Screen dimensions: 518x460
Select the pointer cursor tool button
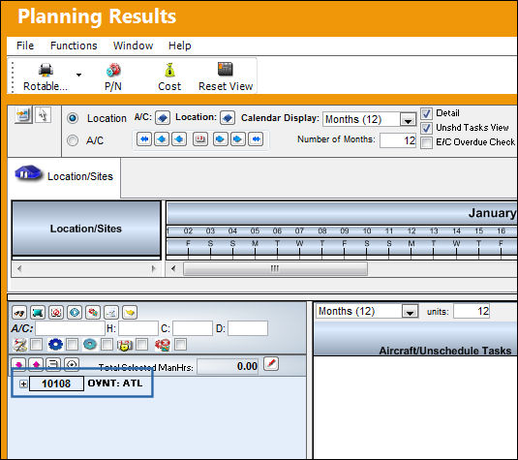coord(43,115)
